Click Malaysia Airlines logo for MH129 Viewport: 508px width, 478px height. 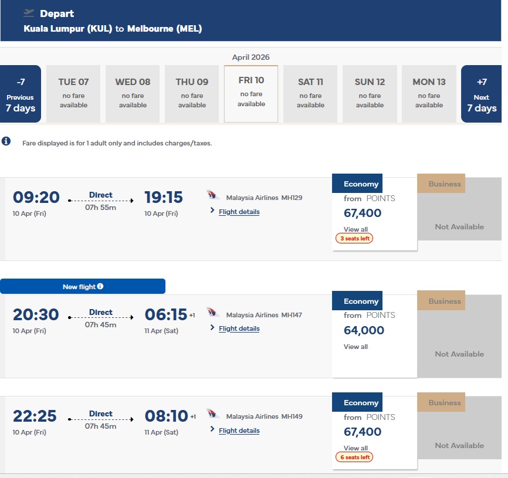tap(213, 196)
